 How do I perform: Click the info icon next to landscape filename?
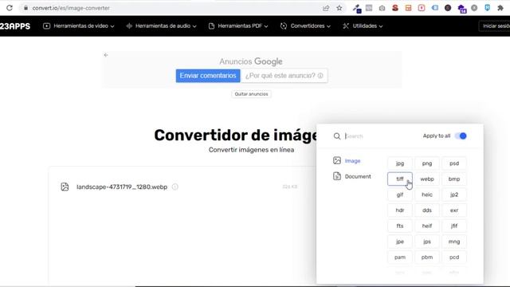(x=175, y=187)
